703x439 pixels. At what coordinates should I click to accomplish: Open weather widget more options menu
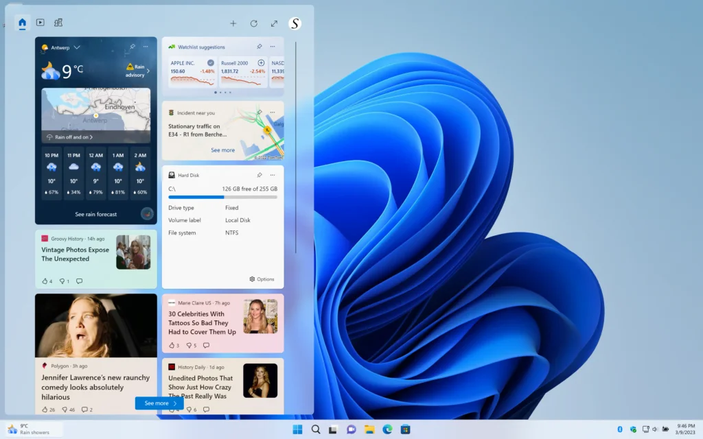point(146,47)
